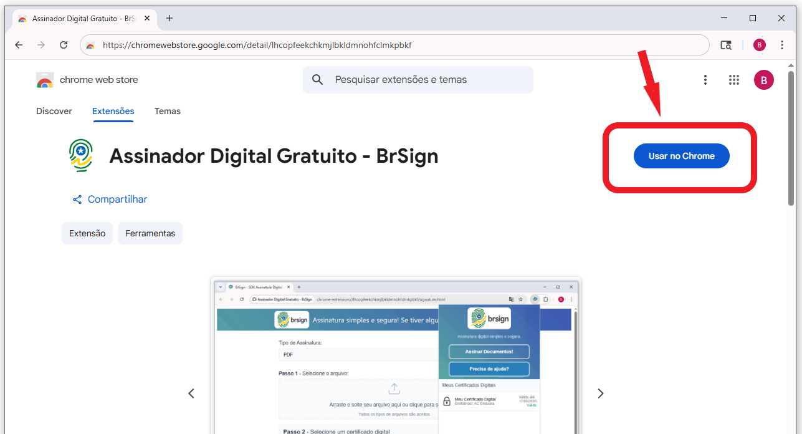Click the chrome web store logo
This screenshot has width=802, height=434.
(45, 80)
